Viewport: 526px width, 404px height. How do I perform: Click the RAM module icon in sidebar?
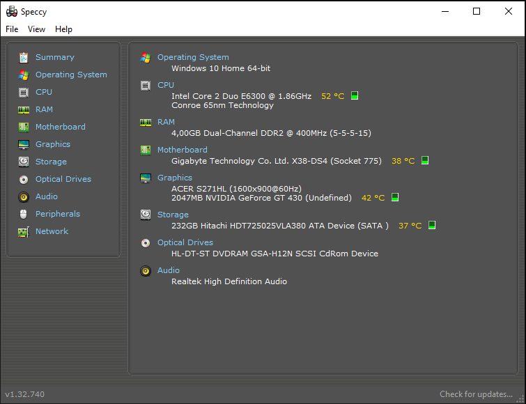(x=24, y=109)
